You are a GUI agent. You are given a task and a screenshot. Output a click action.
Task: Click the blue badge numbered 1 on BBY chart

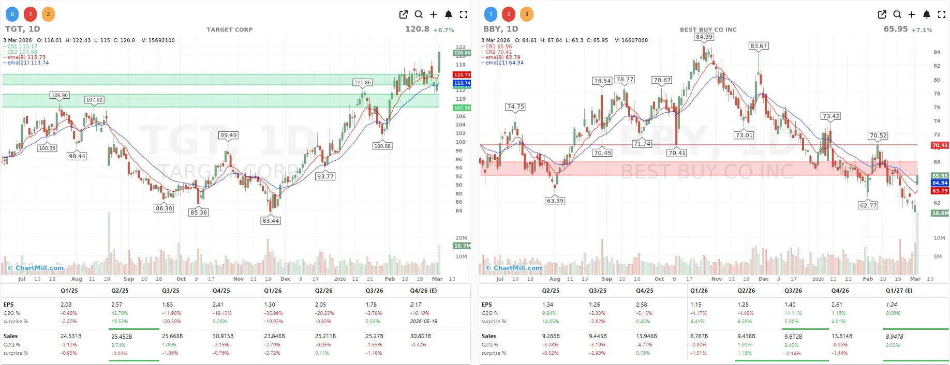(x=491, y=14)
